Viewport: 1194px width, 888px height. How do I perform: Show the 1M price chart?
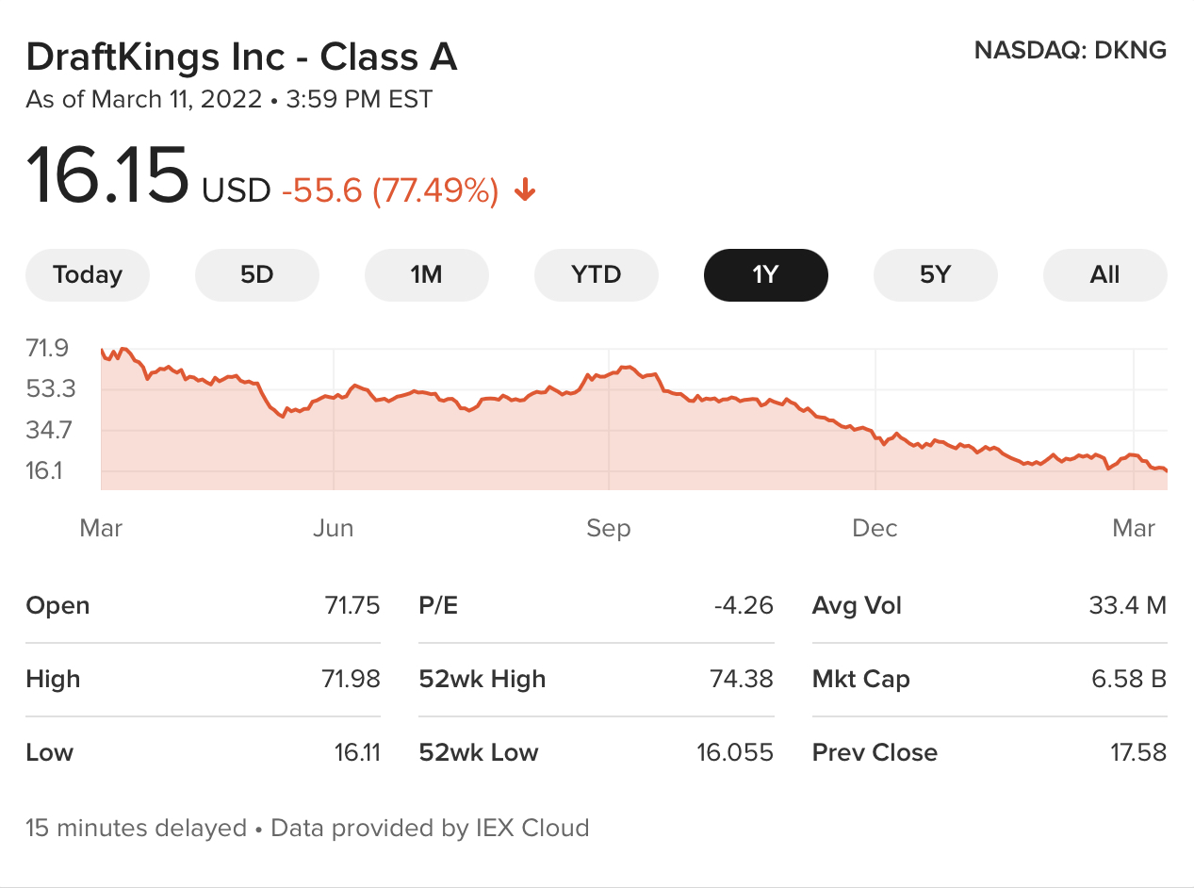pos(426,275)
